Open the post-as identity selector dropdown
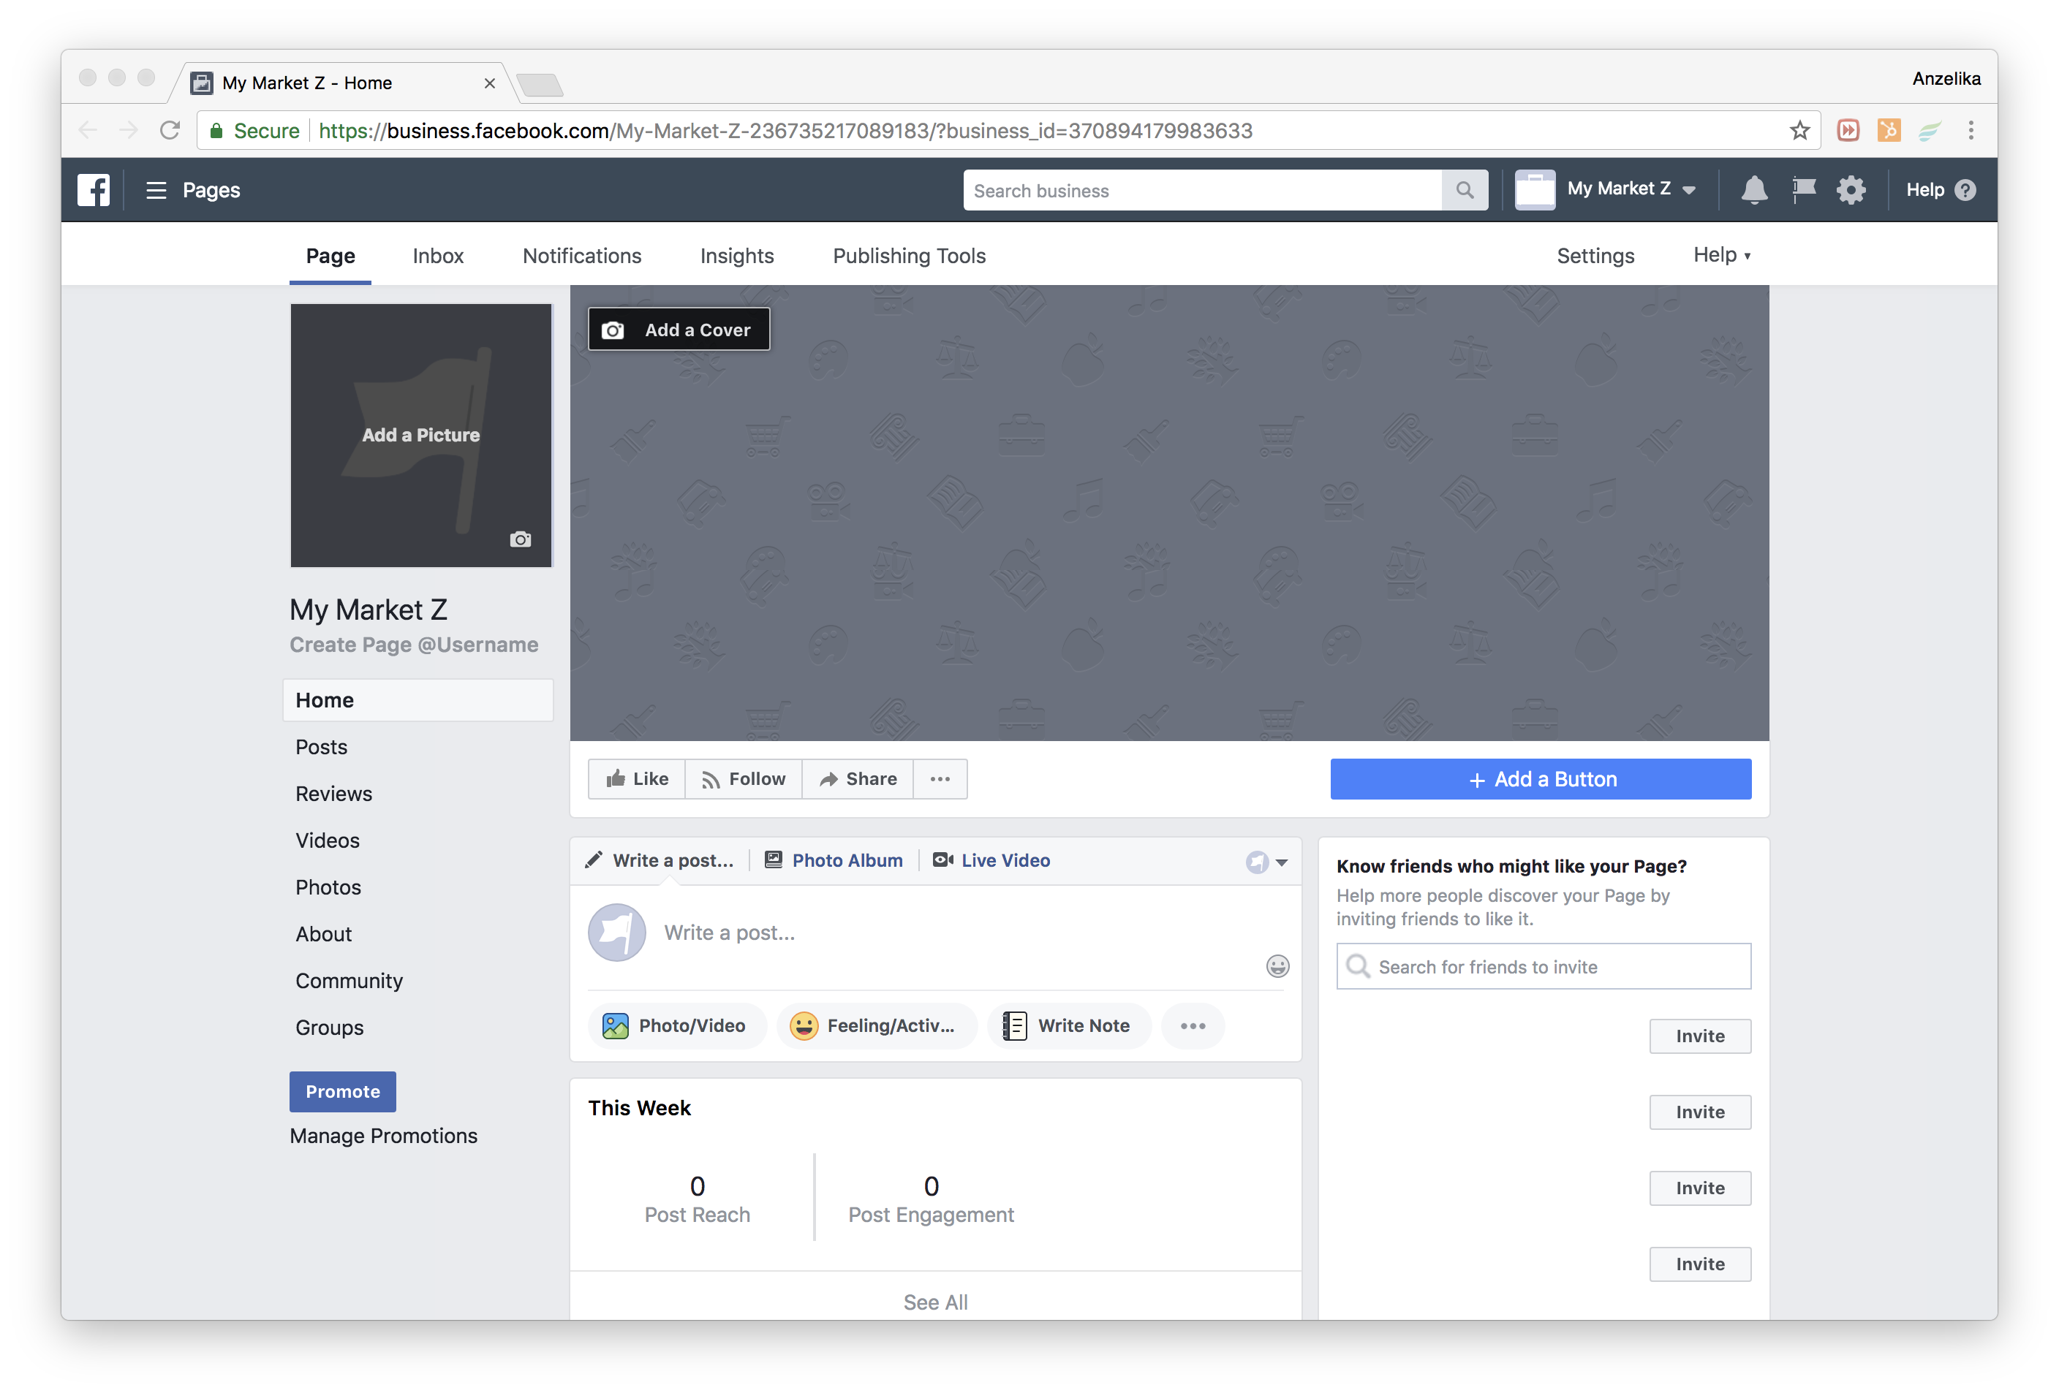The width and height of the screenshot is (2059, 1393). 1266,862
